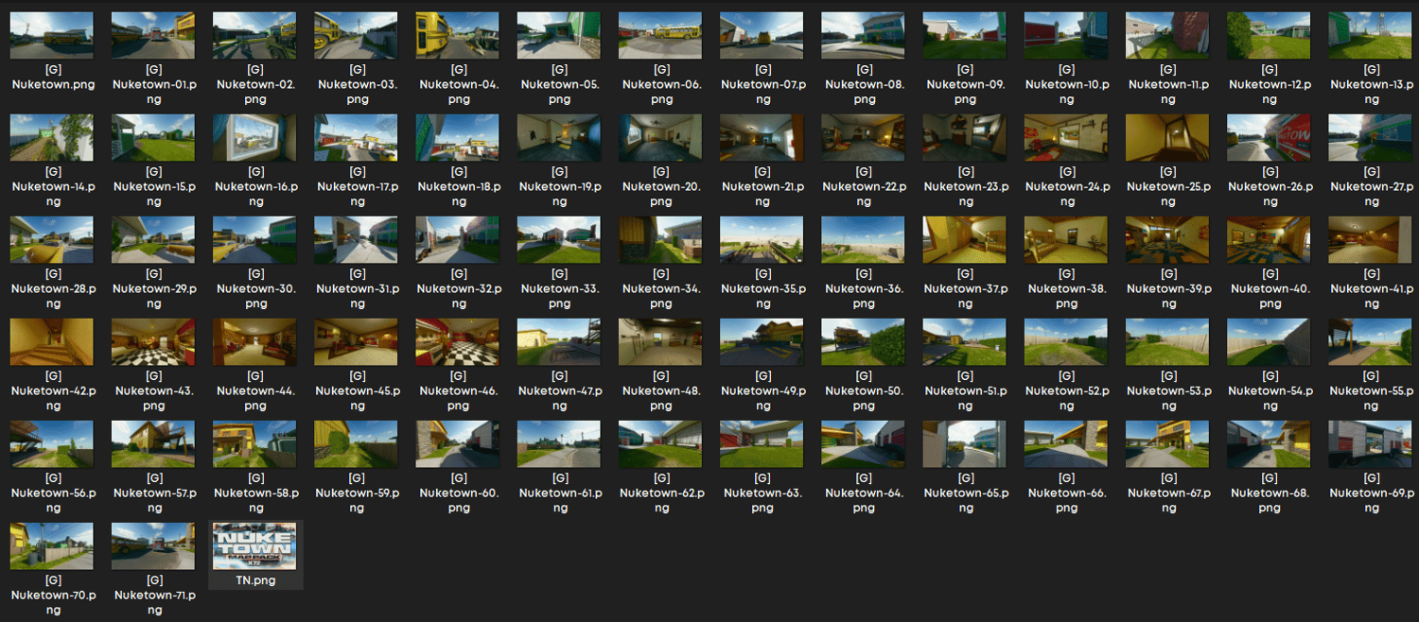The image size is (1419, 622).
Task: Click the [G] Nuketown-69.png thumbnail
Action: [1371, 444]
